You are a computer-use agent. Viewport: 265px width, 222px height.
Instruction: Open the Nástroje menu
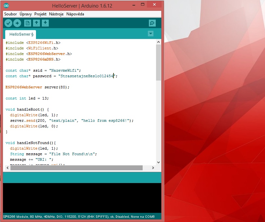[x=57, y=14]
